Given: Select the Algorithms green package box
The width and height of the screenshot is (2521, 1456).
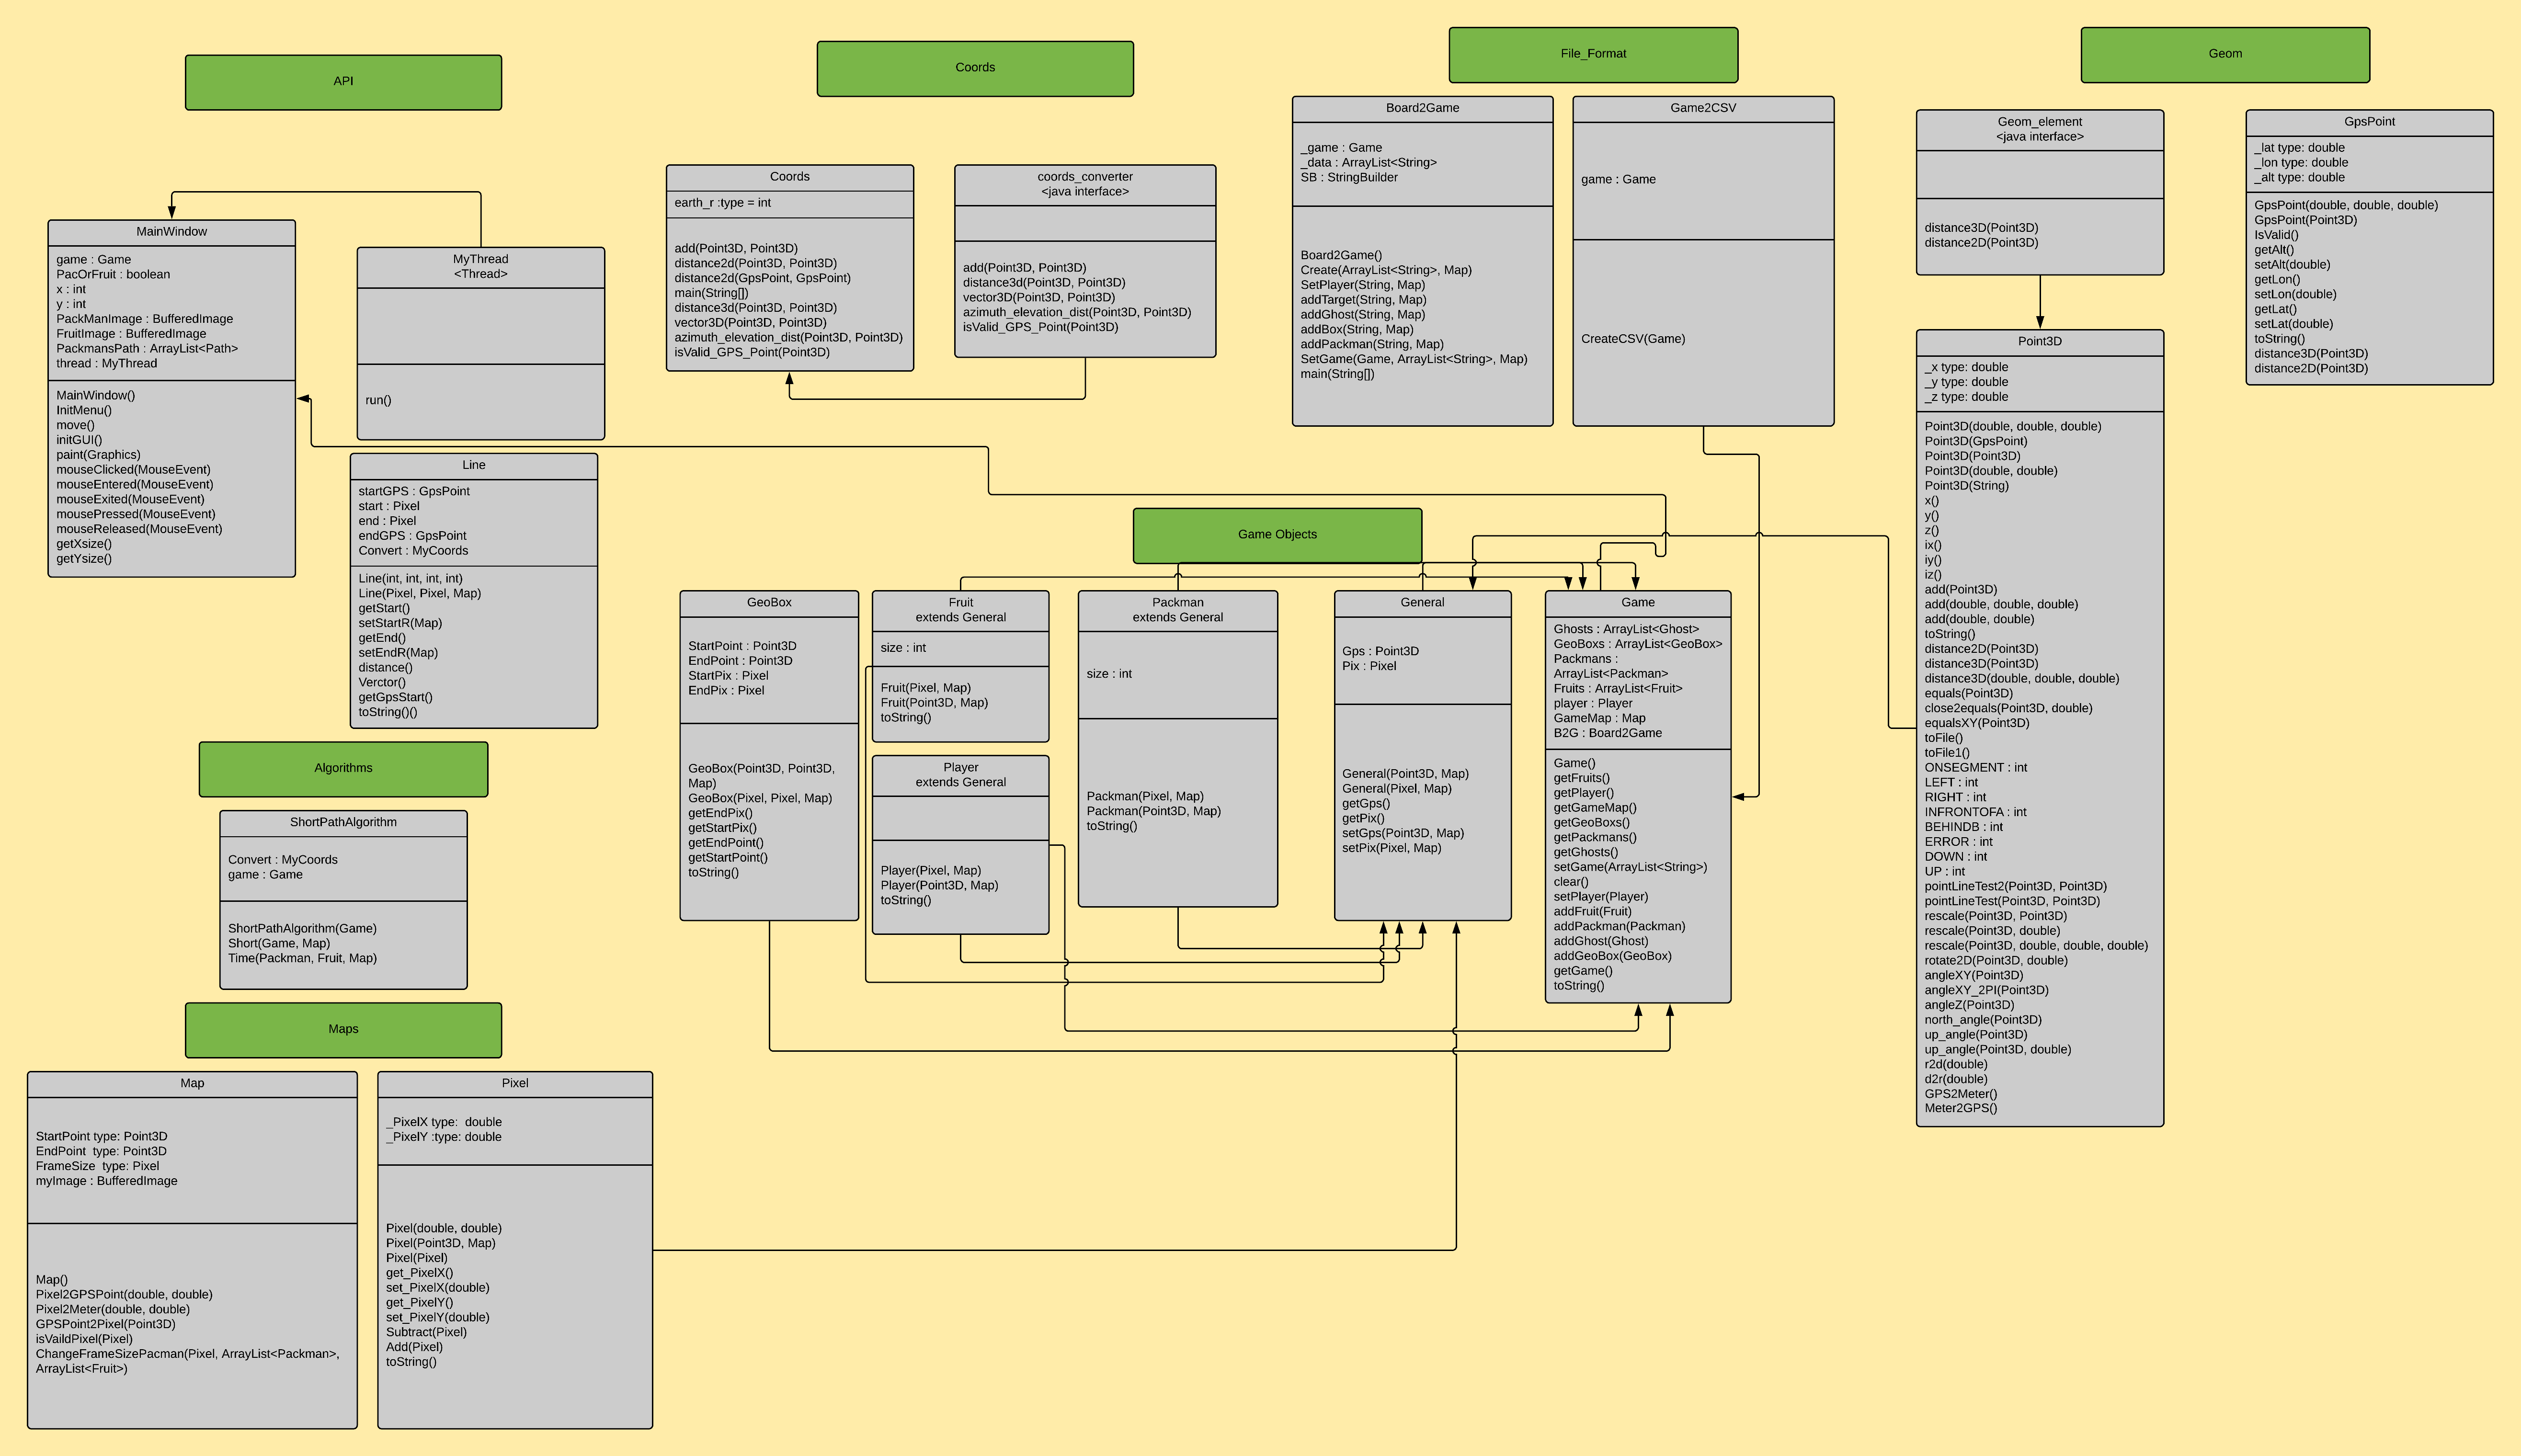Looking at the screenshot, I should pyautogui.click(x=343, y=768).
